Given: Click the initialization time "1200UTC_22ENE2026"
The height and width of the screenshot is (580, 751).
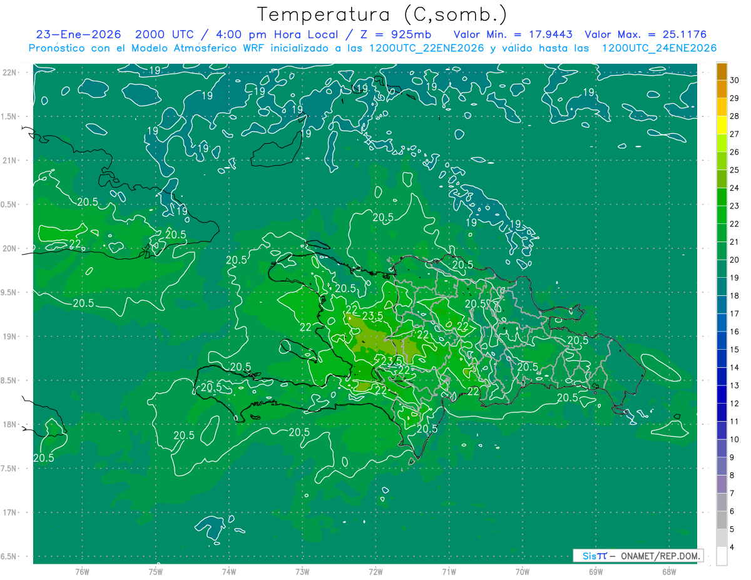Looking at the screenshot, I should point(428,48).
